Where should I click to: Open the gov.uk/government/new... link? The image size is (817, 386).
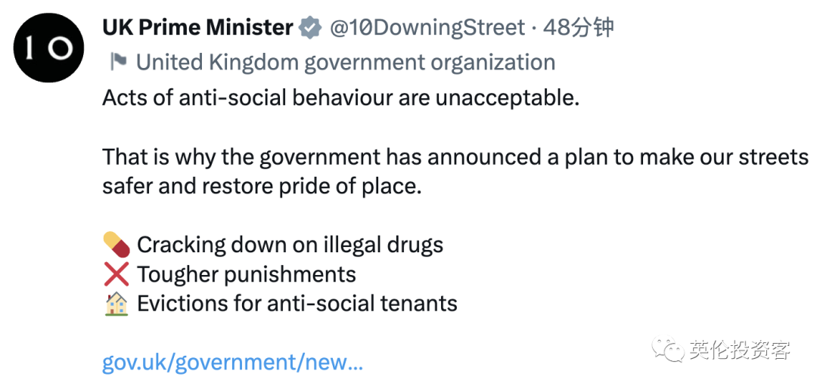(x=232, y=363)
